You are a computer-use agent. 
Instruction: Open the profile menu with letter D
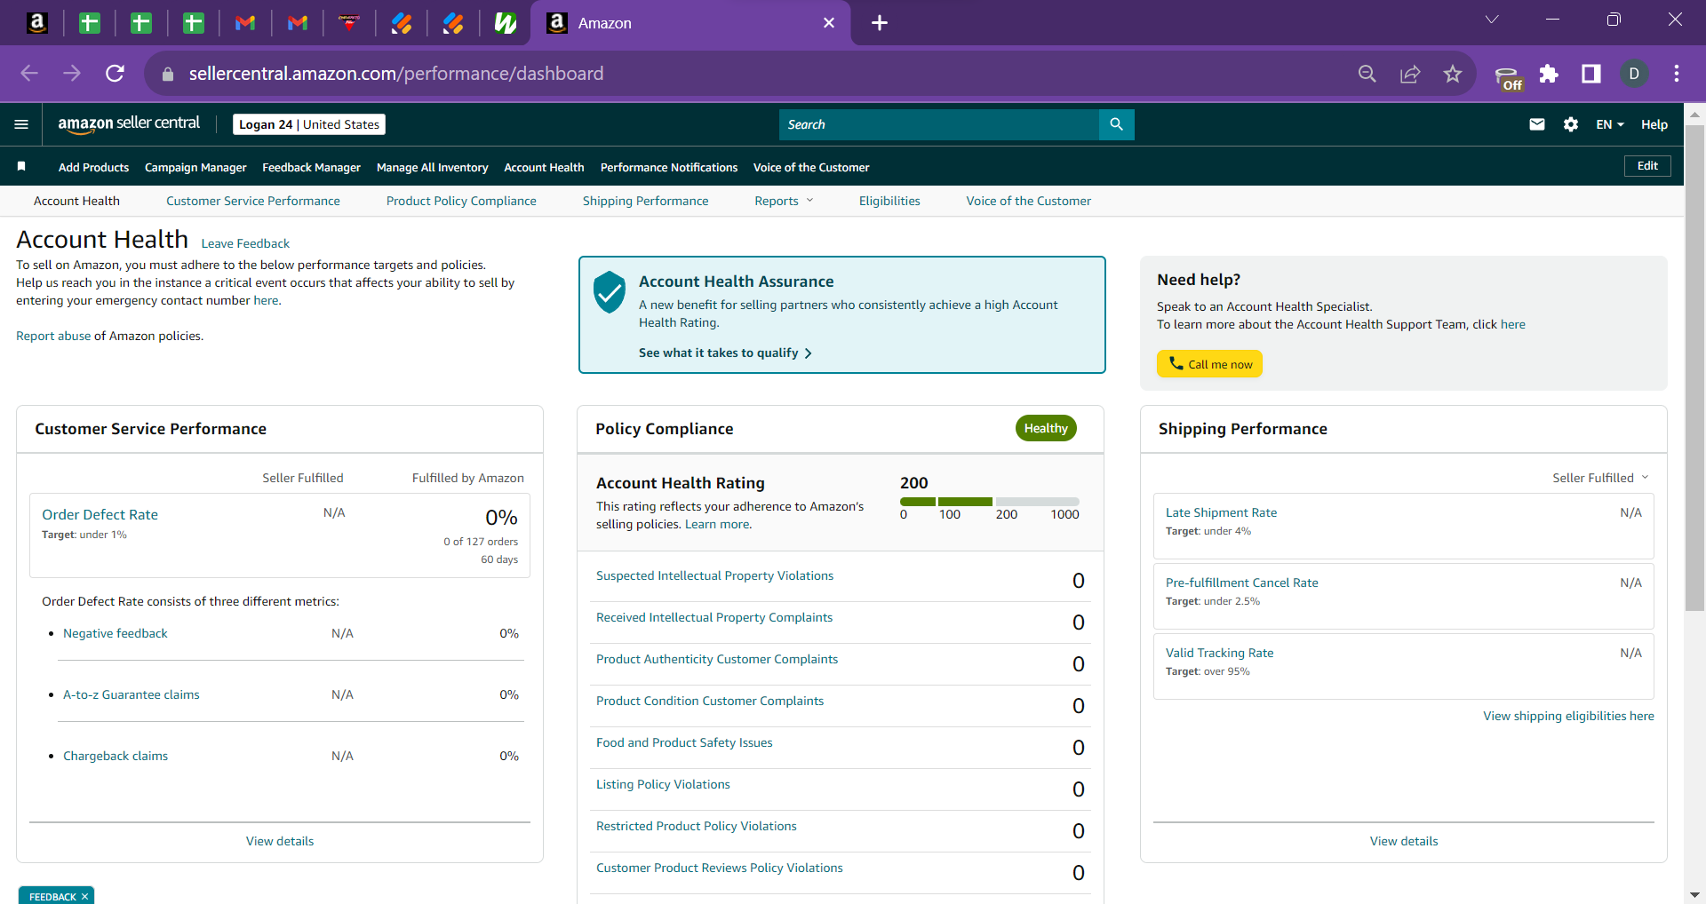pyautogui.click(x=1634, y=74)
